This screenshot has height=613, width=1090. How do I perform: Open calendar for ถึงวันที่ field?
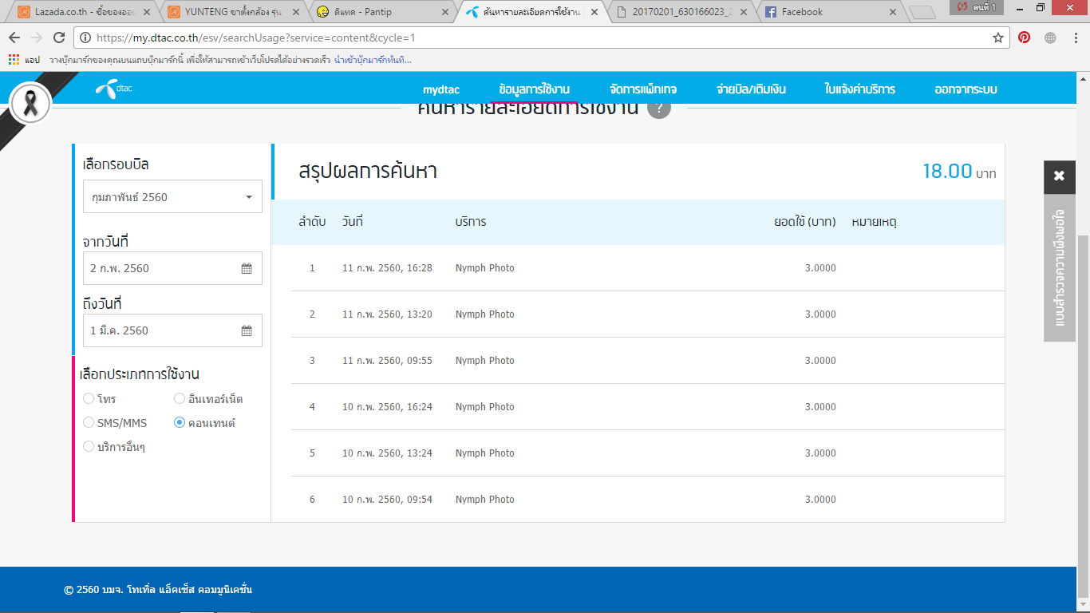(x=247, y=330)
